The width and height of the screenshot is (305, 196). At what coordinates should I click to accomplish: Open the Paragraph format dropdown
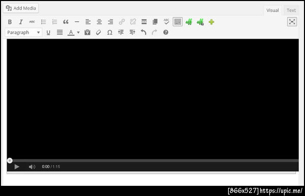click(23, 33)
